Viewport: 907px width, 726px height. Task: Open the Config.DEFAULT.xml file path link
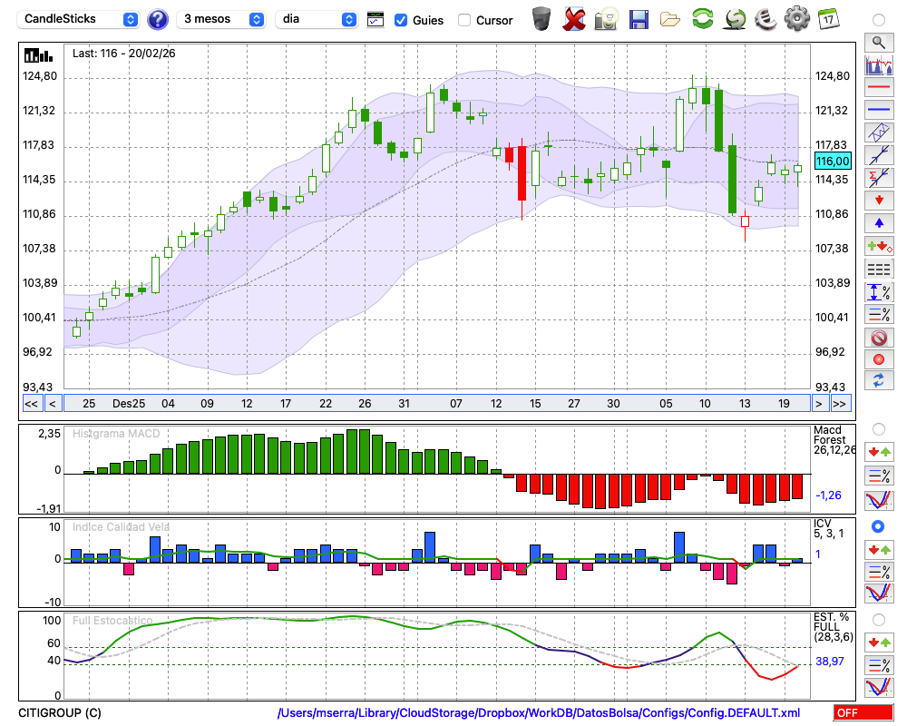click(539, 712)
